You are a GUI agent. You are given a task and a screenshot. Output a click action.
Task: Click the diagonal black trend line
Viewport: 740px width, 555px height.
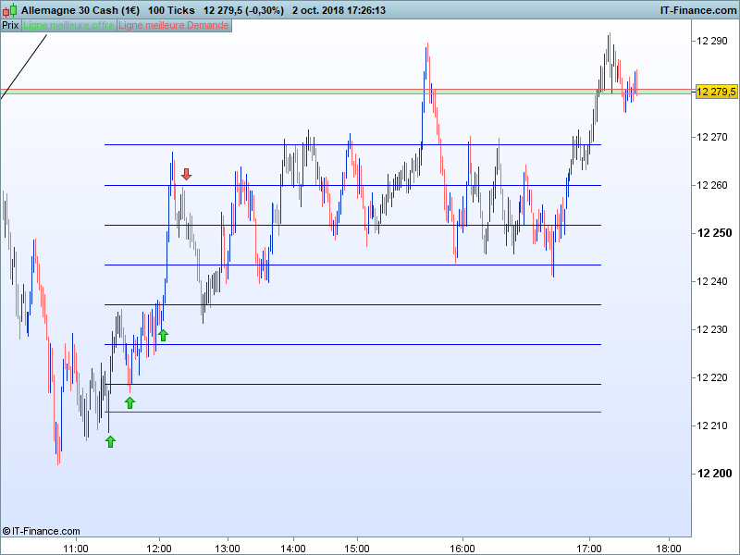coord(24,67)
